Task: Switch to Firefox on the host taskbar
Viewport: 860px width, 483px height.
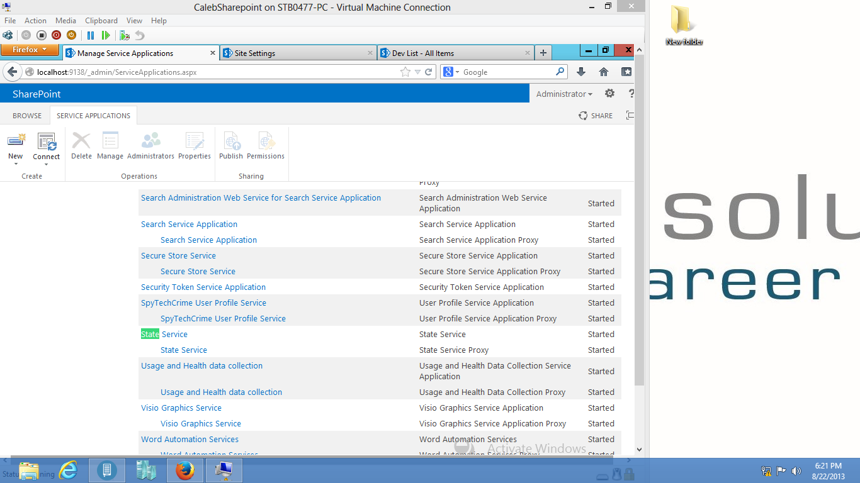Action: tap(184, 470)
